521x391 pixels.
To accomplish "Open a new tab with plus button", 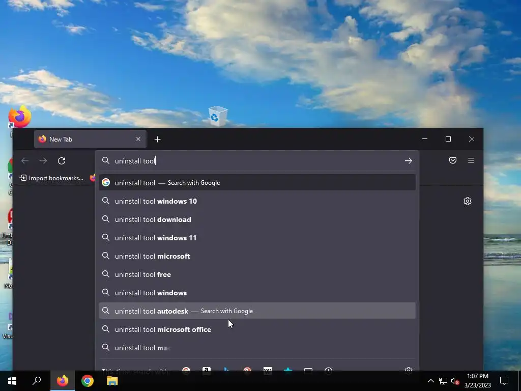I will (158, 139).
